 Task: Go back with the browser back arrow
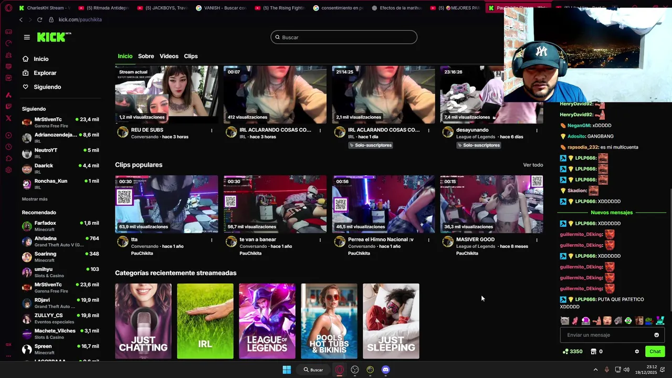[x=21, y=19]
